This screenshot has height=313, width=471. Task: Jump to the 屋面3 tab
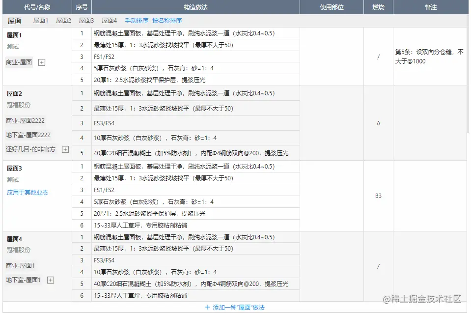(x=86, y=21)
